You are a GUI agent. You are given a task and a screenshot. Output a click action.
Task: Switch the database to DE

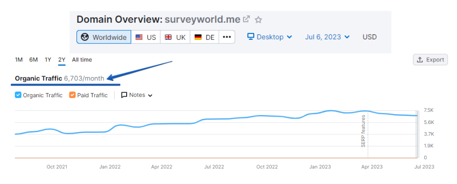[205, 37]
